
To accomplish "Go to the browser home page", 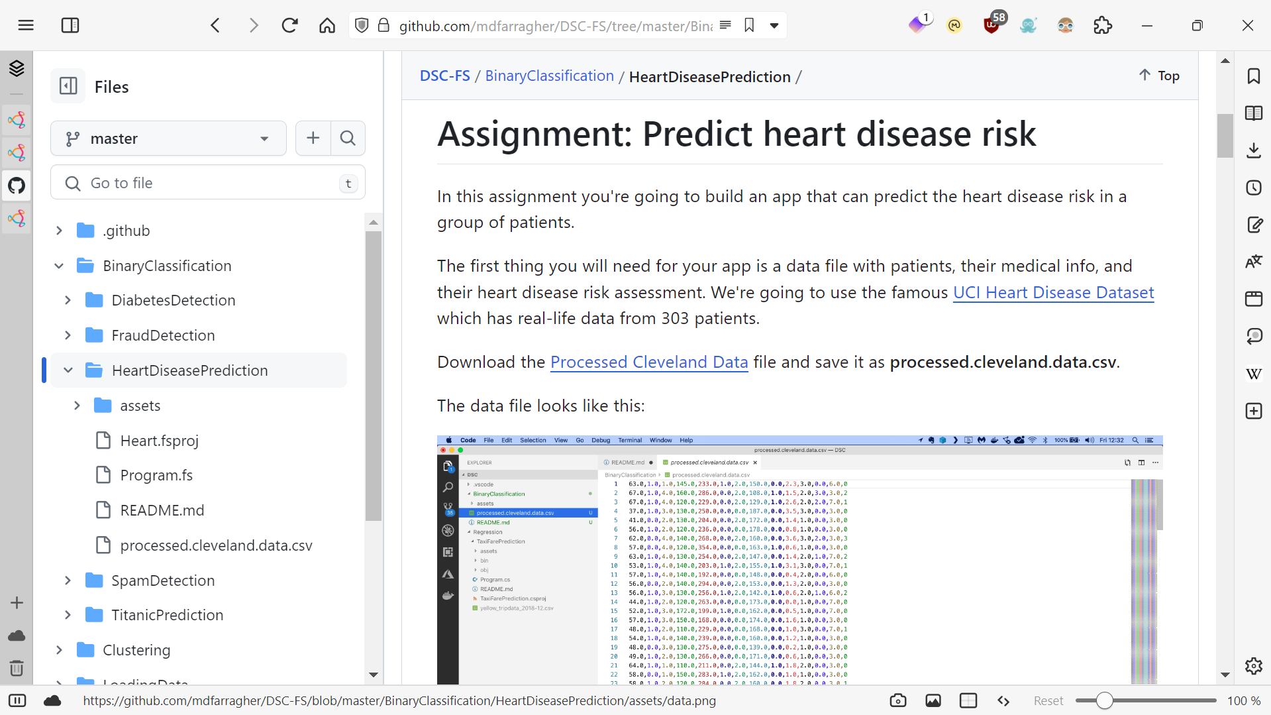I will 327,26.
